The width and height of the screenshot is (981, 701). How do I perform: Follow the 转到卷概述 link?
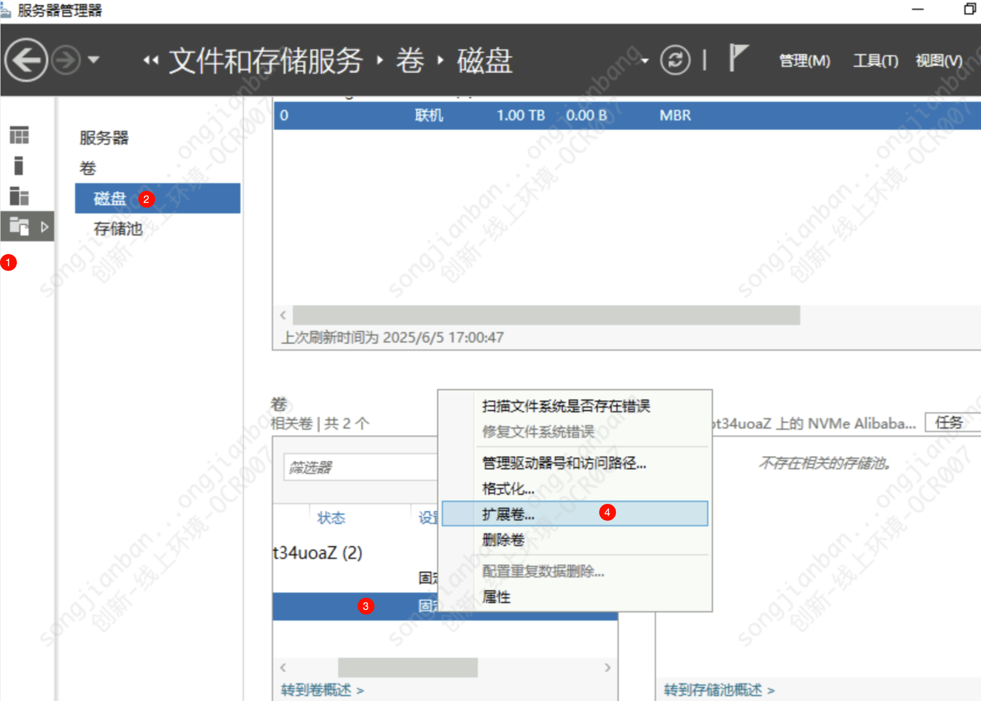click(x=319, y=690)
